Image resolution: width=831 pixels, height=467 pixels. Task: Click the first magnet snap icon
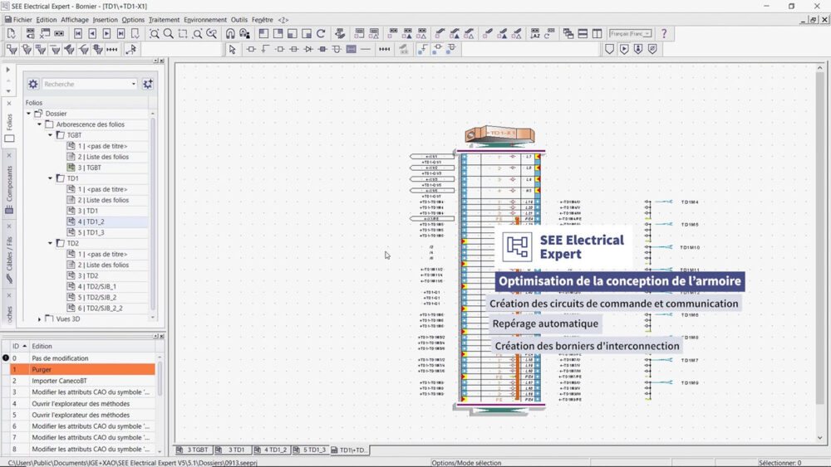pyautogui.click(x=230, y=33)
